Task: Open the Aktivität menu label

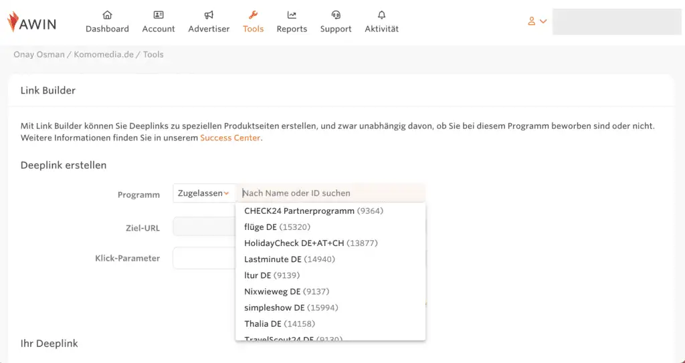Action: click(x=381, y=29)
